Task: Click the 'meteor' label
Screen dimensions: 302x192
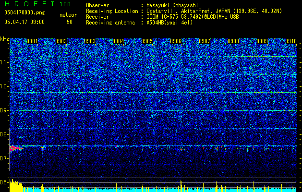Action: [68, 15]
